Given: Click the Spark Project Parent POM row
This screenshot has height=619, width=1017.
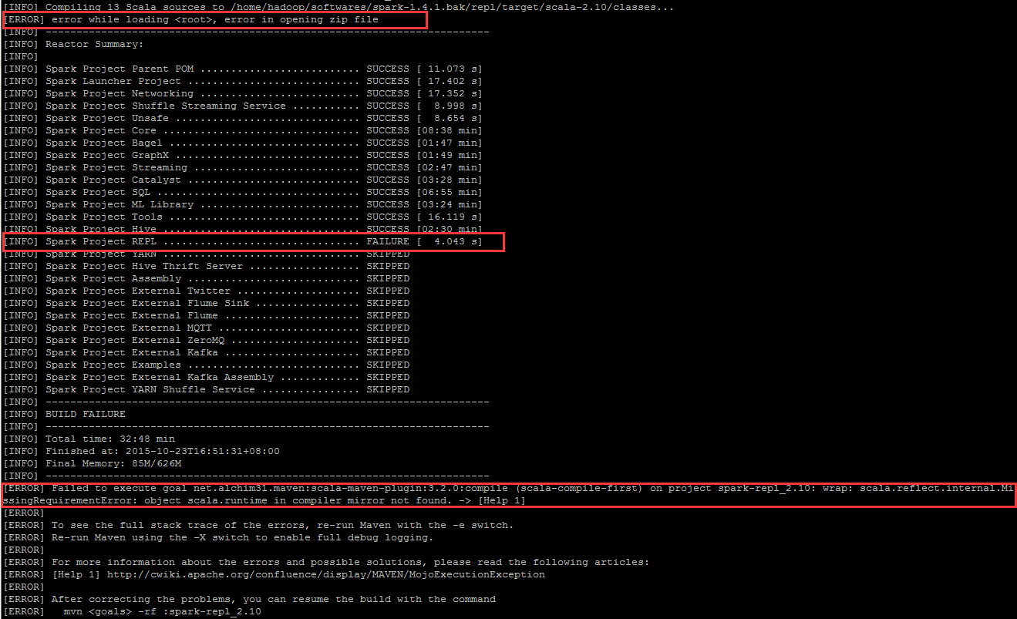Looking at the screenshot, I should (x=243, y=69).
